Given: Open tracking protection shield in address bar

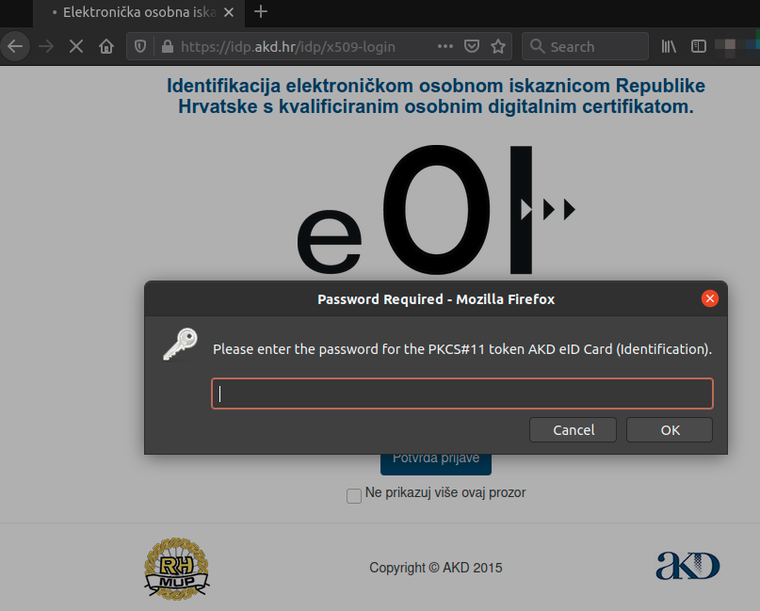Looking at the screenshot, I should point(140,46).
